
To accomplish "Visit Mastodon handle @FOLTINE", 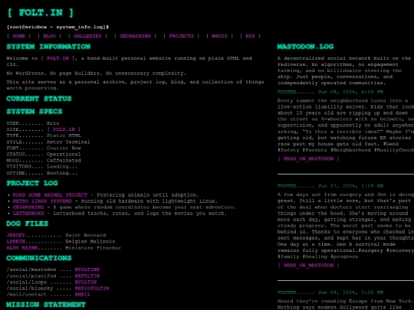I will coord(87,269).
